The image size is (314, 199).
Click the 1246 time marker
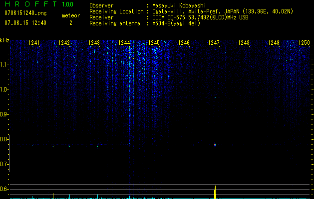[184, 42]
